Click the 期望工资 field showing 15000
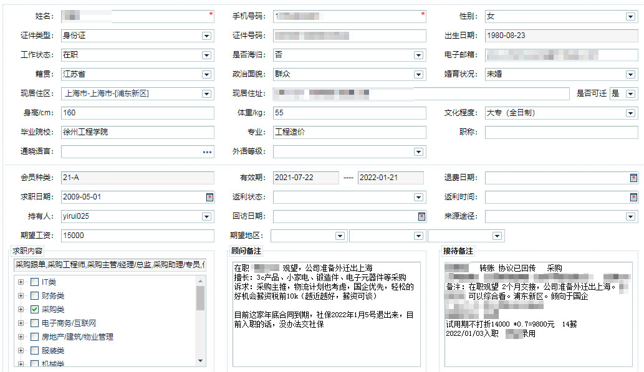This screenshot has height=372, width=644. tap(138, 236)
